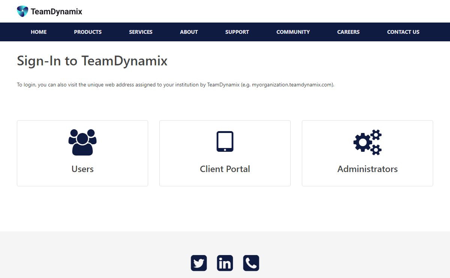The width and height of the screenshot is (450, 278).
Task: Select the Administrators text link
Action: [x=367, y=169]
